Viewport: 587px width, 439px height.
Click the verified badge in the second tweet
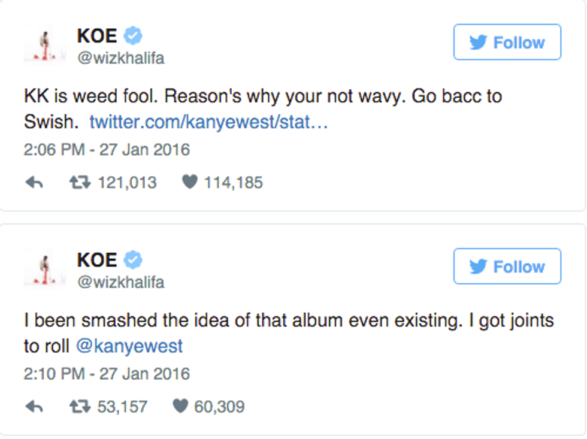click(x=134, y=260)
